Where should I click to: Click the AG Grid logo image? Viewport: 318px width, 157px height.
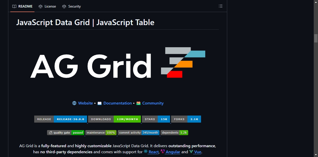coord(117,63)
